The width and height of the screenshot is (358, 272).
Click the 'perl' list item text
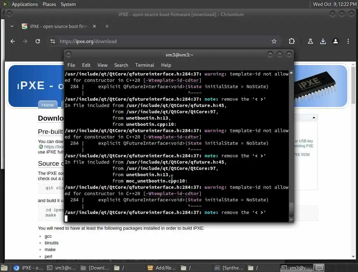coord(48,257)
